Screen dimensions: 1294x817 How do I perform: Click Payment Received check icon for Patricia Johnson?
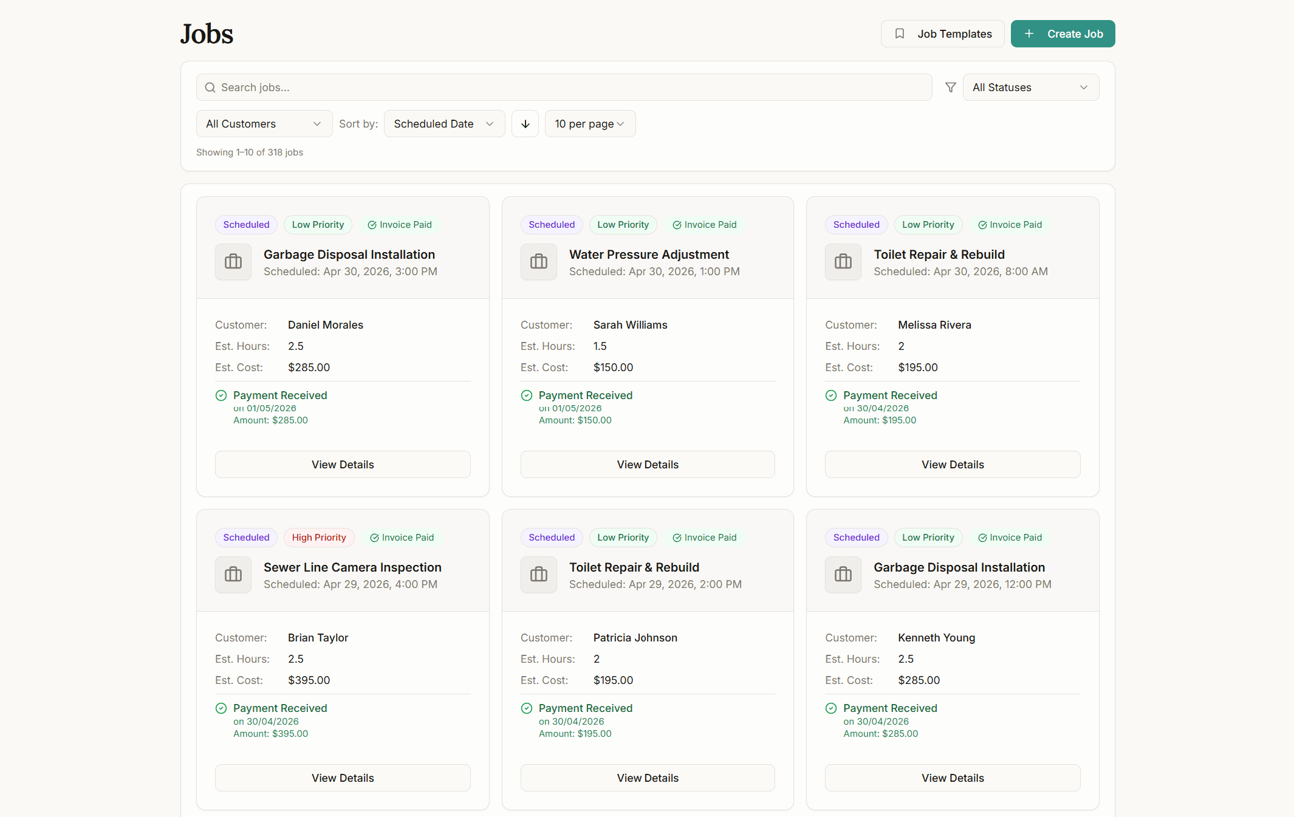coord(527,708)
